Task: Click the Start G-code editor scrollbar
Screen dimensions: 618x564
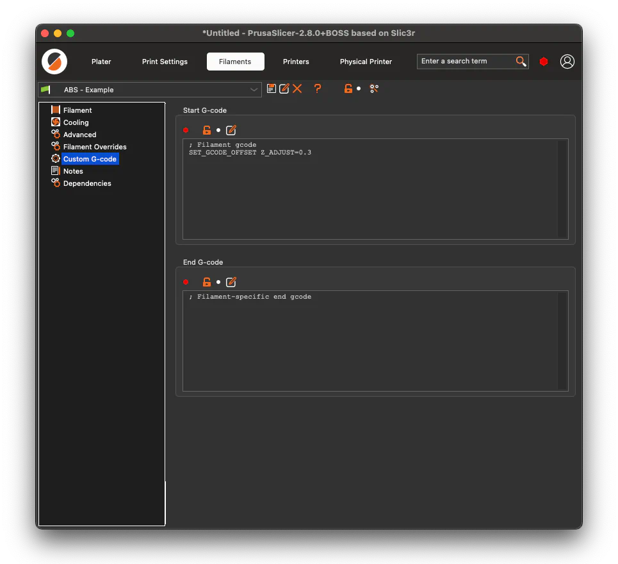Action: pyautogui.click(x=562, y=189)
